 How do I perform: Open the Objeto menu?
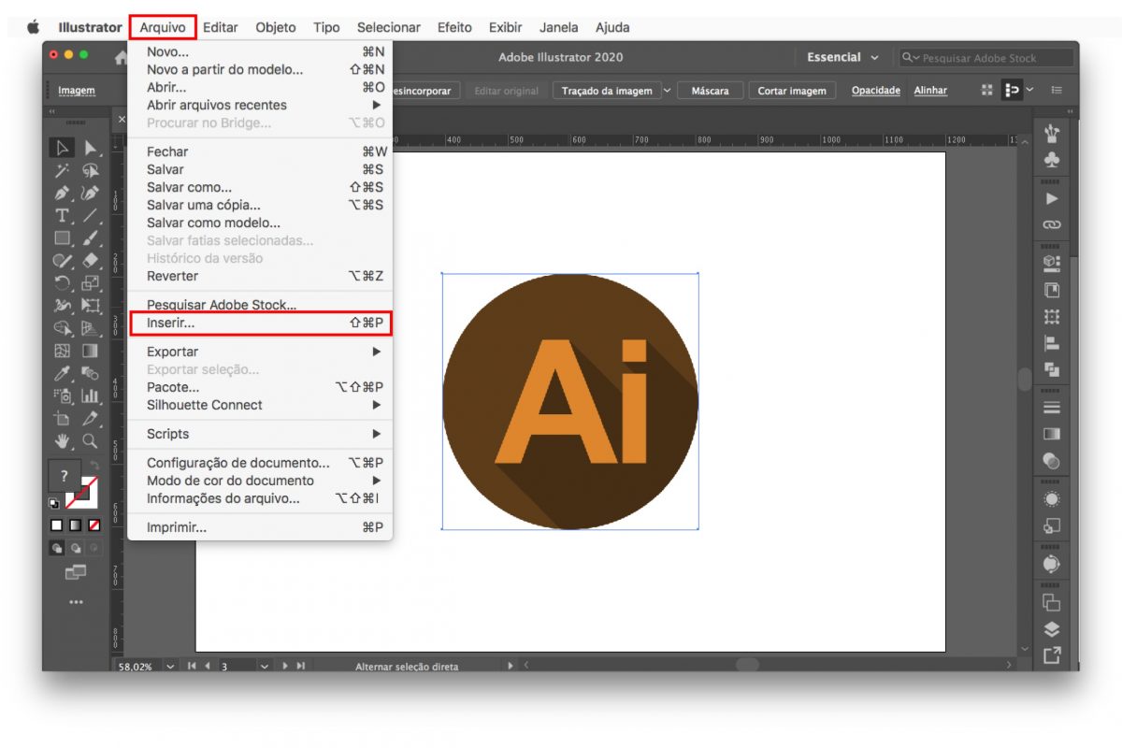[276, 27]
